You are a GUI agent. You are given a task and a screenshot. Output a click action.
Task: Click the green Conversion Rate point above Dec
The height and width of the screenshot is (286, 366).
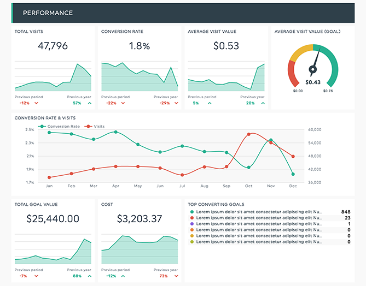[x=293, y=174]
